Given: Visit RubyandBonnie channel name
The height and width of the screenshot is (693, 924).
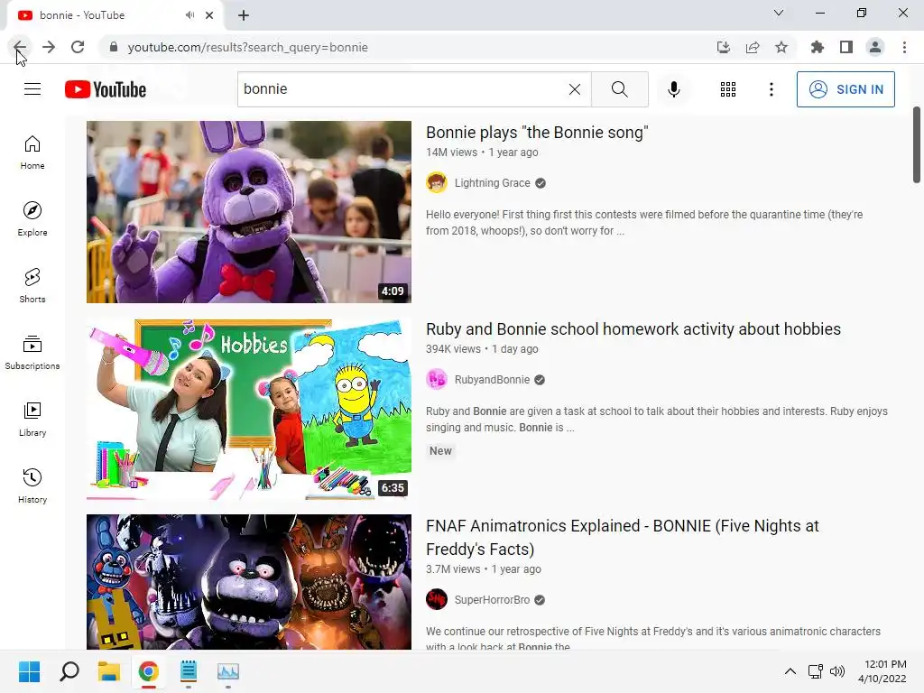Looking at the screenshot, I should coord(492,380).
